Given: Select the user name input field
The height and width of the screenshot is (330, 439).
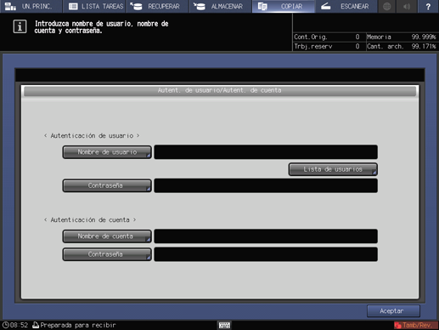Looking at the screenshot, I should [266, 152].
